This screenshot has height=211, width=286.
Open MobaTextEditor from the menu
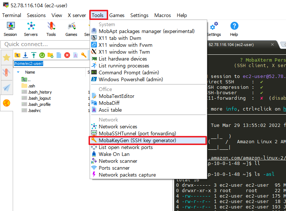pyautogui.click(x=148, y=96)
